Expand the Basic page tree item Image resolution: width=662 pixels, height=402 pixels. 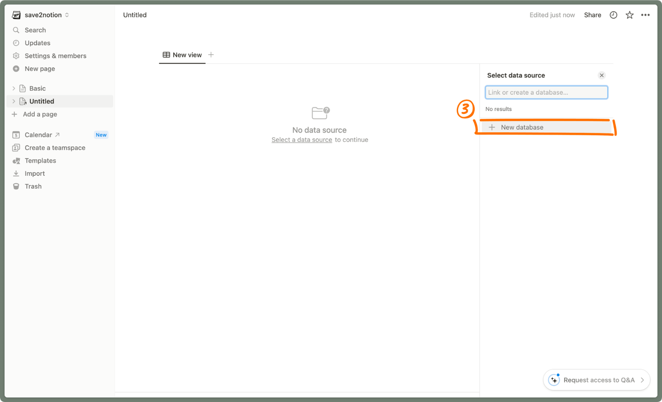point(14,89)
